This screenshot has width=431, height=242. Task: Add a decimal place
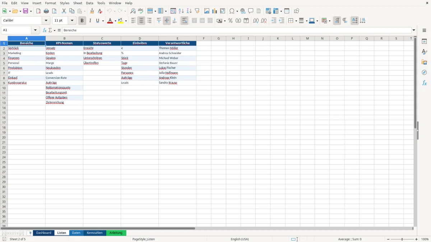coord(256,21)
